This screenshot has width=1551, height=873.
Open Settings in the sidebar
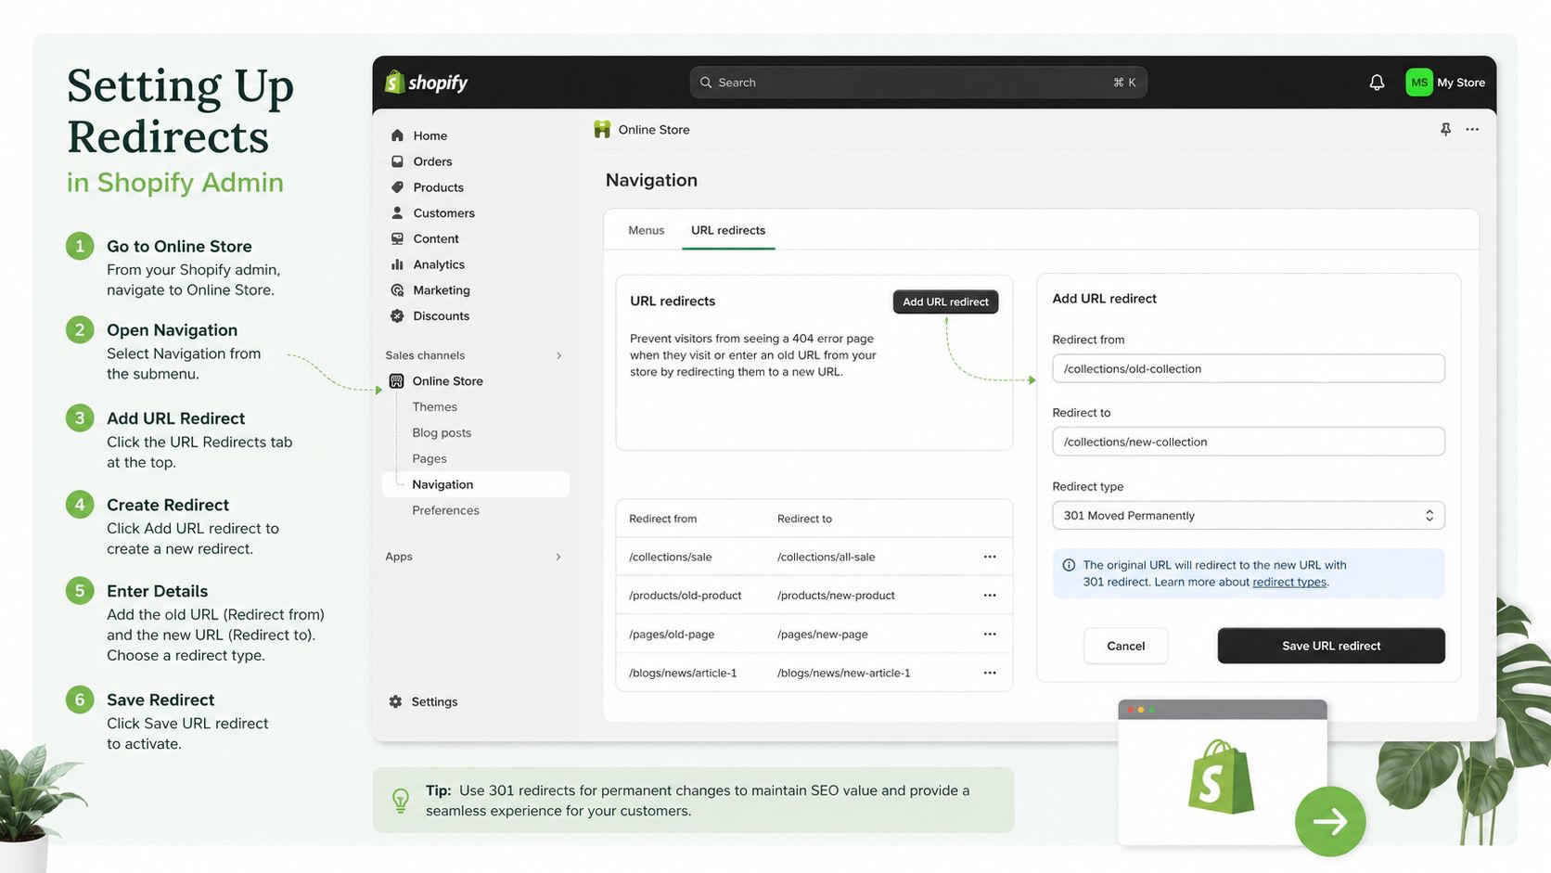click(x=434, y=701)
